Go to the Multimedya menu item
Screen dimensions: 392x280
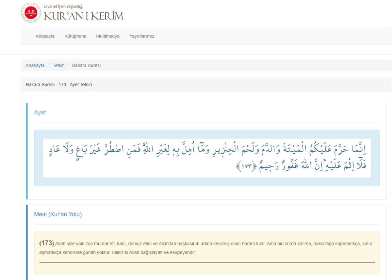[x=108, y=36]
